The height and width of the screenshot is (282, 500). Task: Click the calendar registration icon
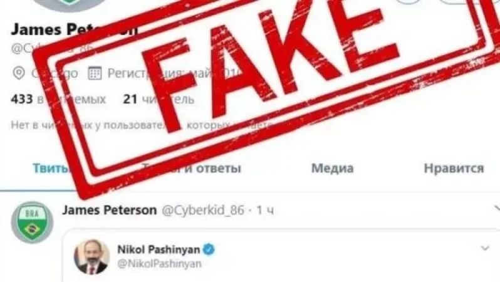click(x=95, y=73)
